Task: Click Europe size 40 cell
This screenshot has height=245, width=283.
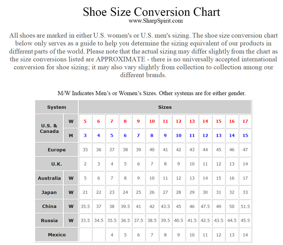Action: (152, 150)
